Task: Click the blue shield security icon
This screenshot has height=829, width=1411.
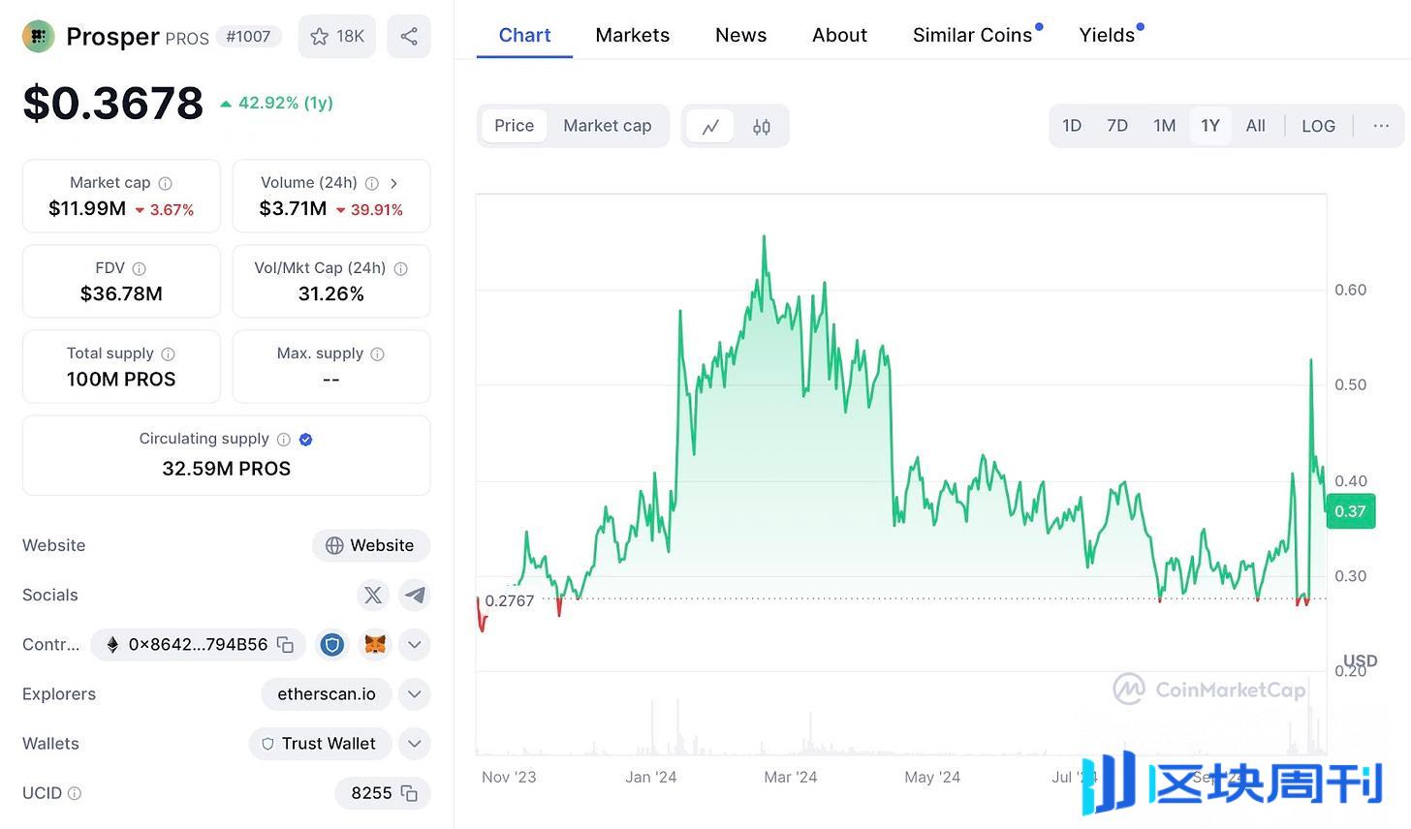Action: [332, 644]
